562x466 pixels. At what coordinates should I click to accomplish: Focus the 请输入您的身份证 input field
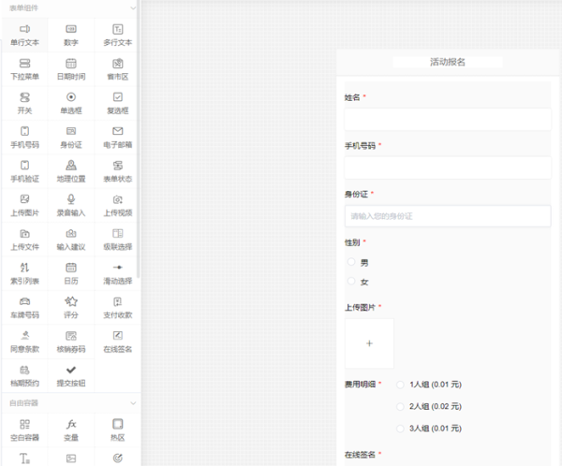pos(448,216)
